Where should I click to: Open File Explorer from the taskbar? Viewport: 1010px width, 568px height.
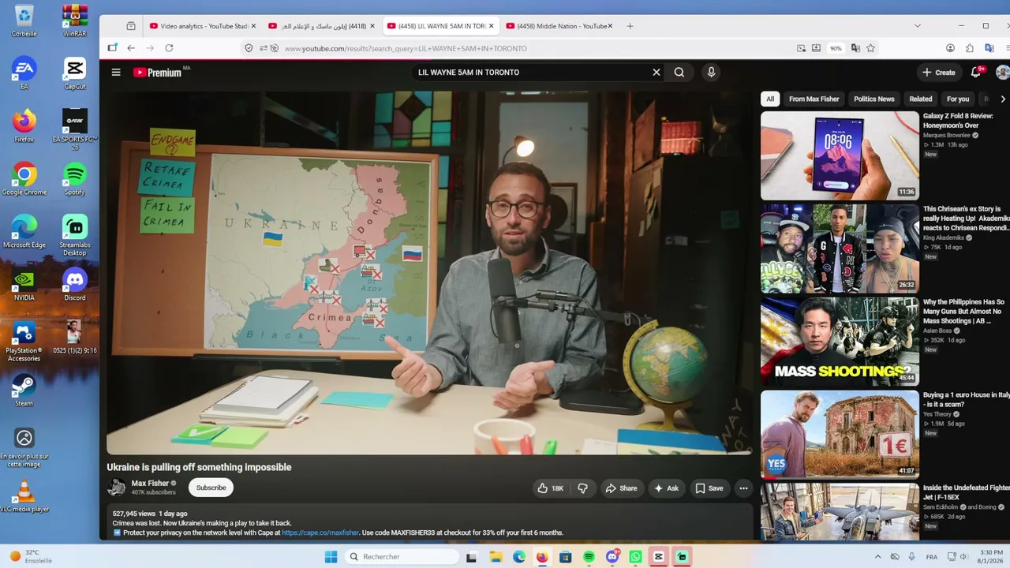click(496, 557)
